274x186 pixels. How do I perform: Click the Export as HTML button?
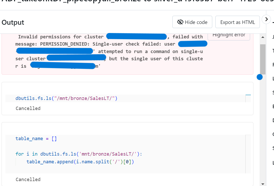click(x=237, y=22)
